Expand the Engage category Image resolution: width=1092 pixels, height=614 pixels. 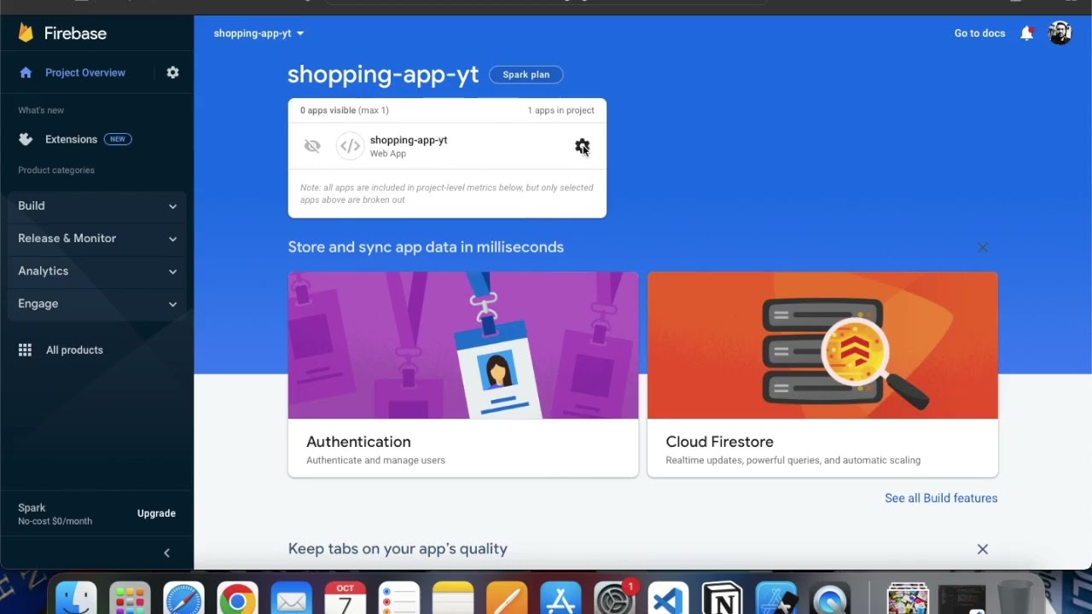97,303
